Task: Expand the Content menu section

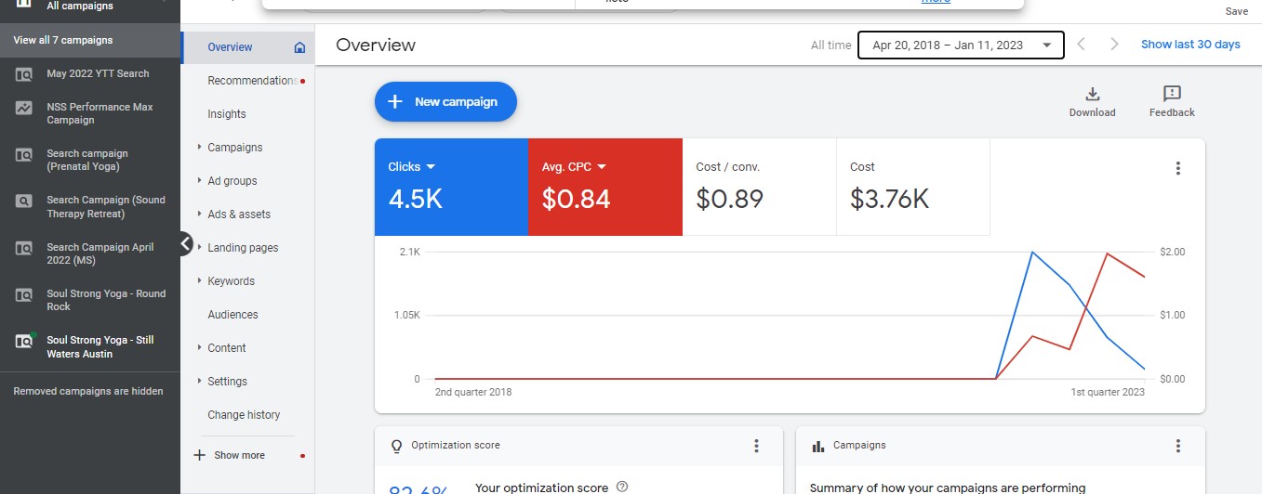Action: click(x=199, y=347)
